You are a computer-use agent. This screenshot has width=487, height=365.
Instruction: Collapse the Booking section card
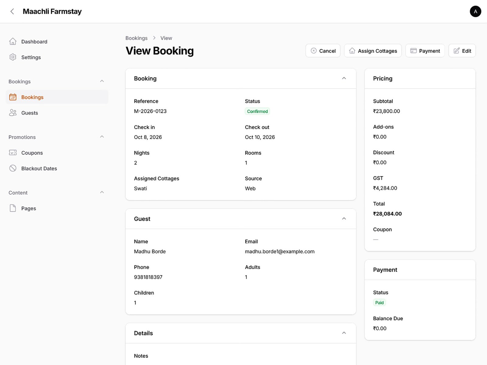(x=344, y=78)
